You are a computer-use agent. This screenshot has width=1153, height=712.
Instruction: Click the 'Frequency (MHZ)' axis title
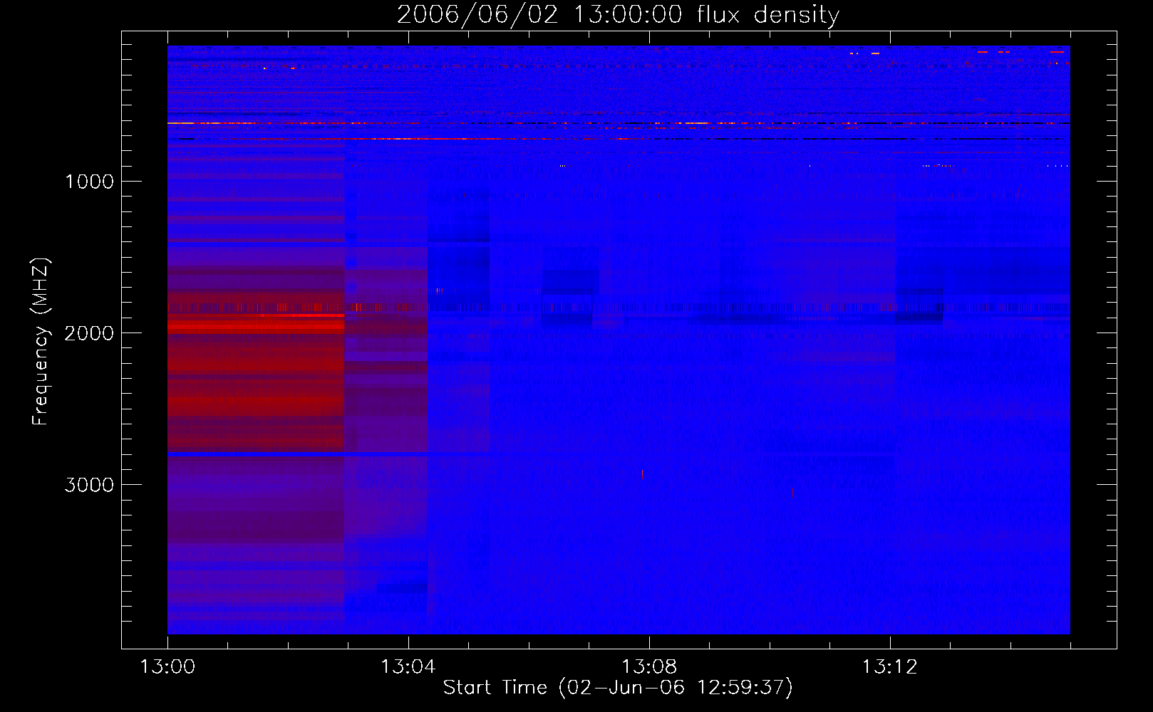point(40,342)
